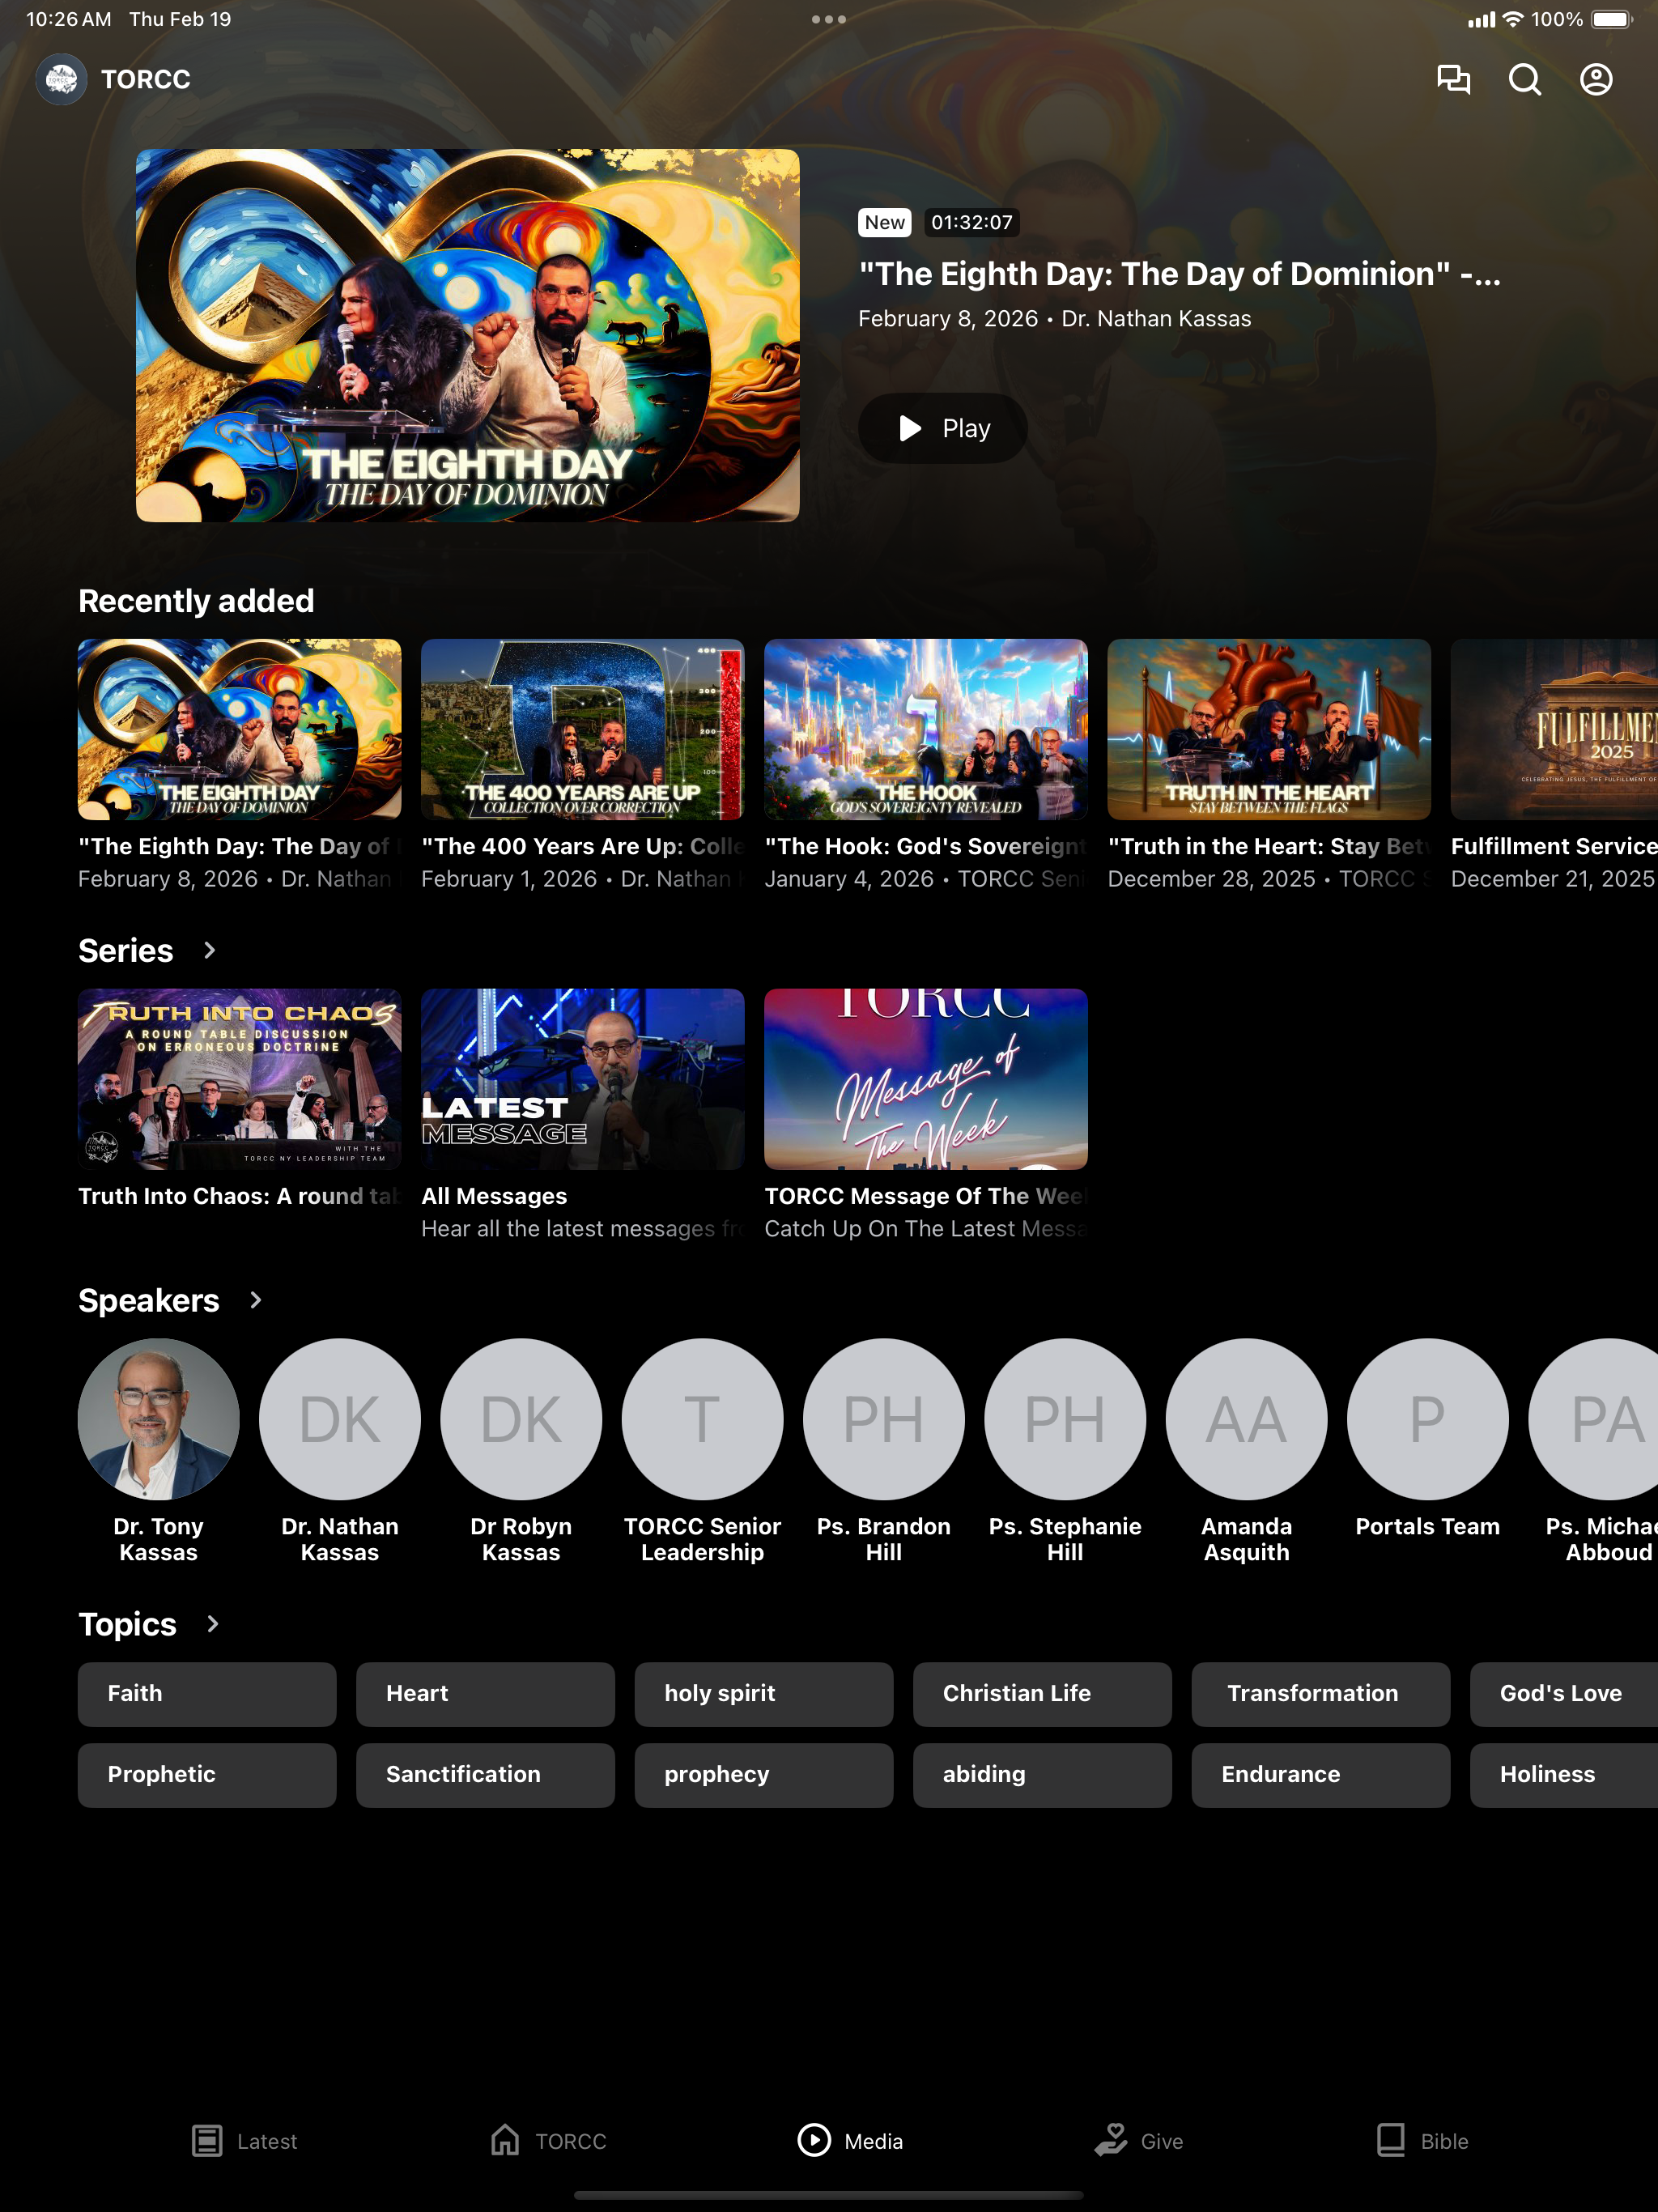
Task: Switch to the TORCC home tab
Action: click(x=548, y=2141)
